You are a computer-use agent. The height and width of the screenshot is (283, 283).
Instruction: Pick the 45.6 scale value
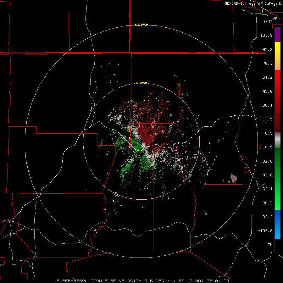pos(268,91)
